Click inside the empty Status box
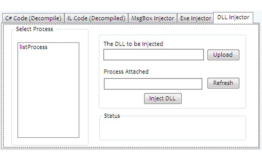 click(173, 130)
